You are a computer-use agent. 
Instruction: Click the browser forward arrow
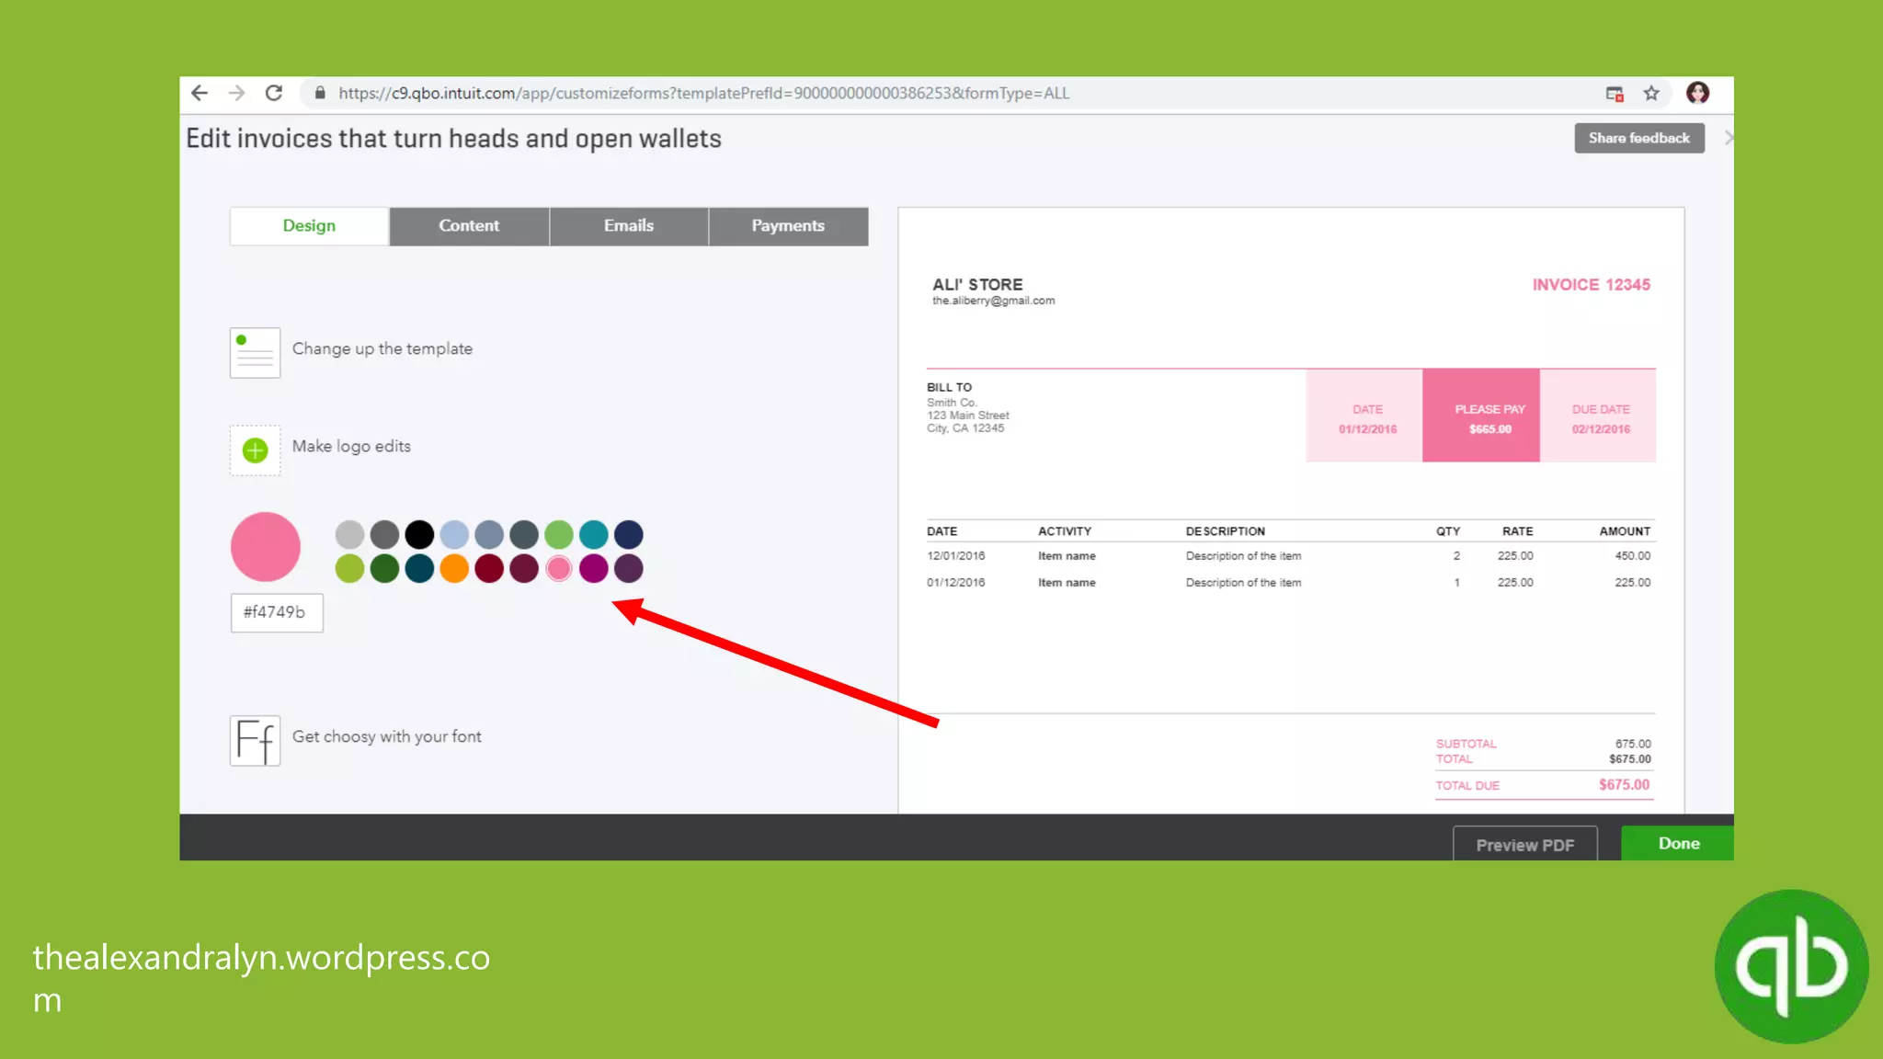tap(236, 93)
